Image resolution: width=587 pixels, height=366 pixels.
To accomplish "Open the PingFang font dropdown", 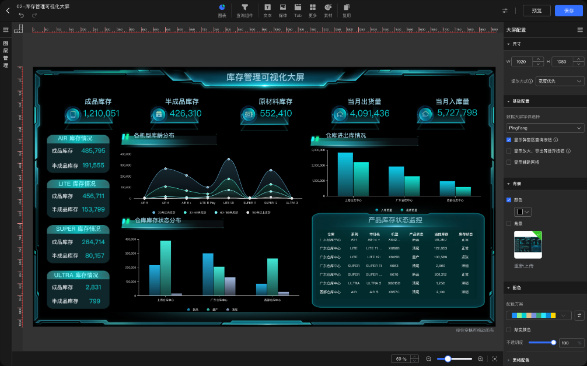I will pos(544,128).
